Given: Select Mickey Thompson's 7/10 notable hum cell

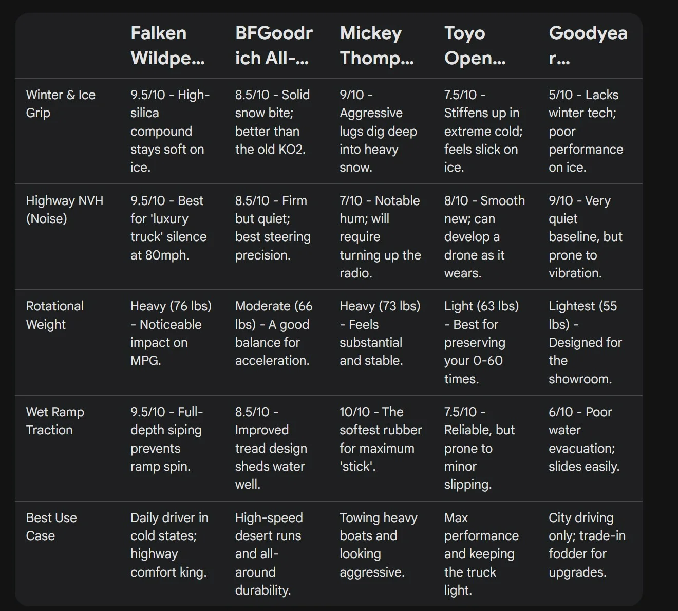Looking at the screenshot, I should (x=380, y=237).
